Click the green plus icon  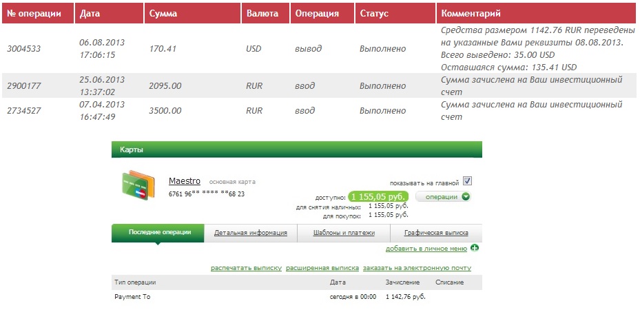point(475,248)
